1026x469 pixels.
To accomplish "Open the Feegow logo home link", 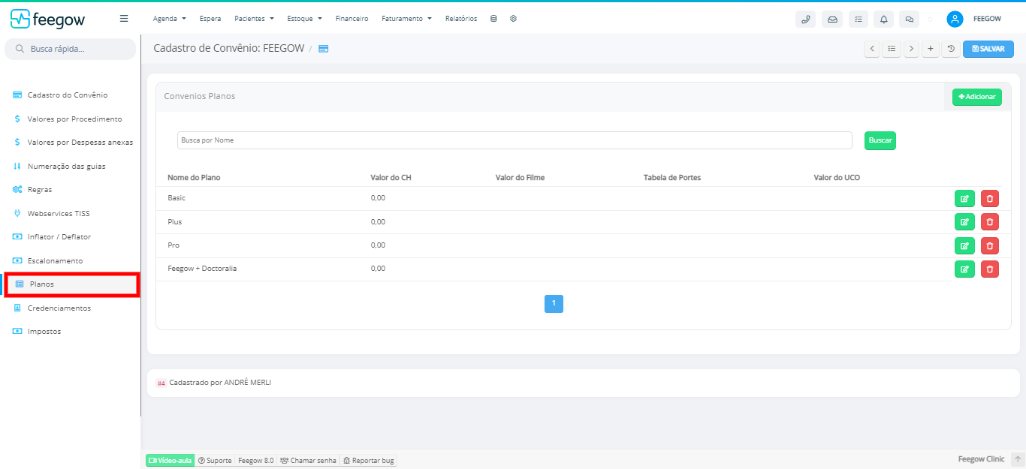I will pos(47,19).
